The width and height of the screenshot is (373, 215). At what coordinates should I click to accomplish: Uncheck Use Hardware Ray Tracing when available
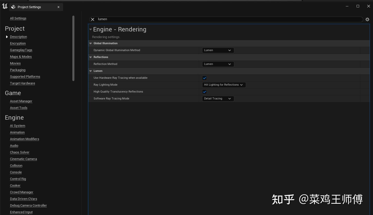pos(204,78)
